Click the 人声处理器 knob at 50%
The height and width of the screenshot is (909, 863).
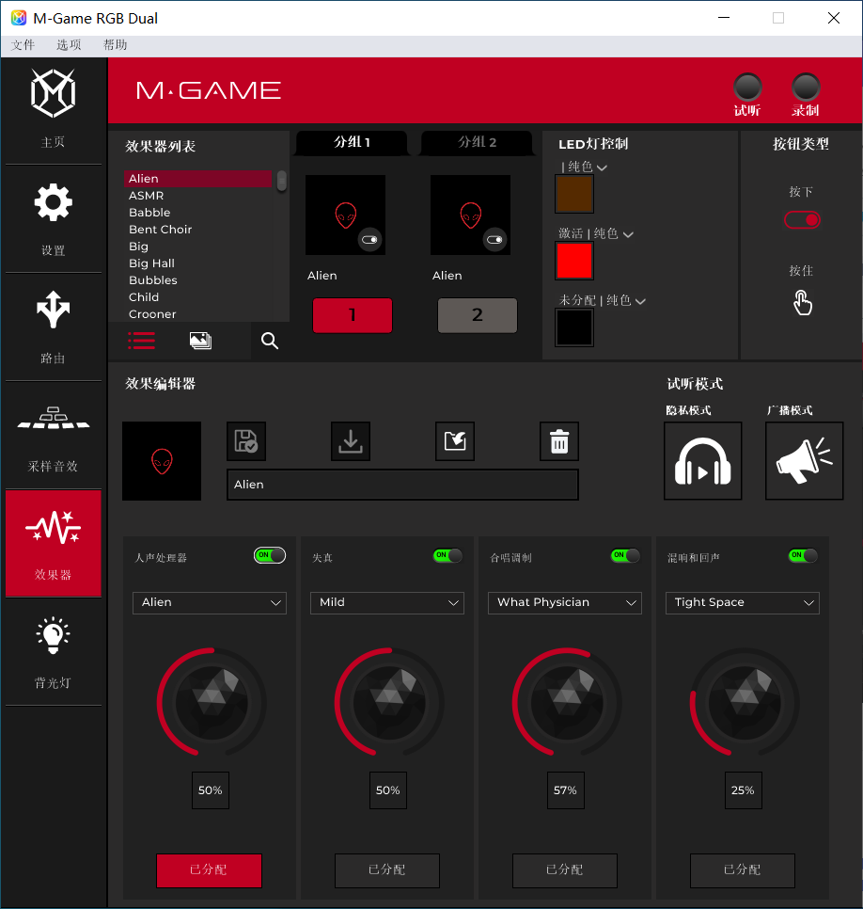[x=212, y=702]
